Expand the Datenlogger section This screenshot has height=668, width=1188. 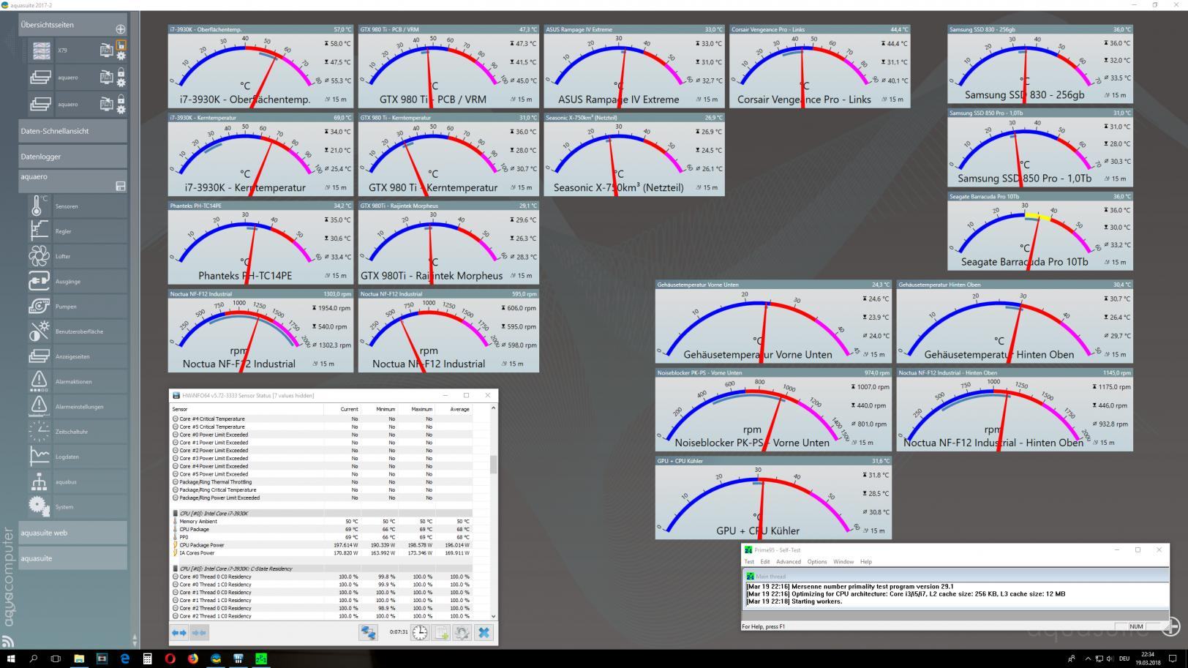pyautogui.click(x=72, y=157)
